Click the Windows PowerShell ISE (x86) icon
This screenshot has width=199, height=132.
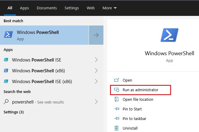[x=6, y=81]
